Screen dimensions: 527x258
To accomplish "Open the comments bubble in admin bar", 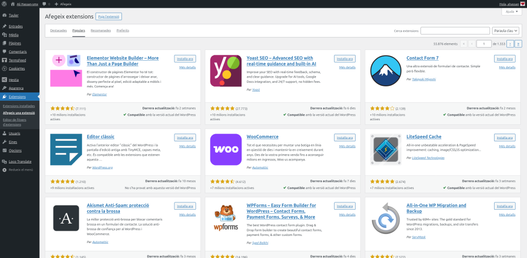I will point(44,4).
